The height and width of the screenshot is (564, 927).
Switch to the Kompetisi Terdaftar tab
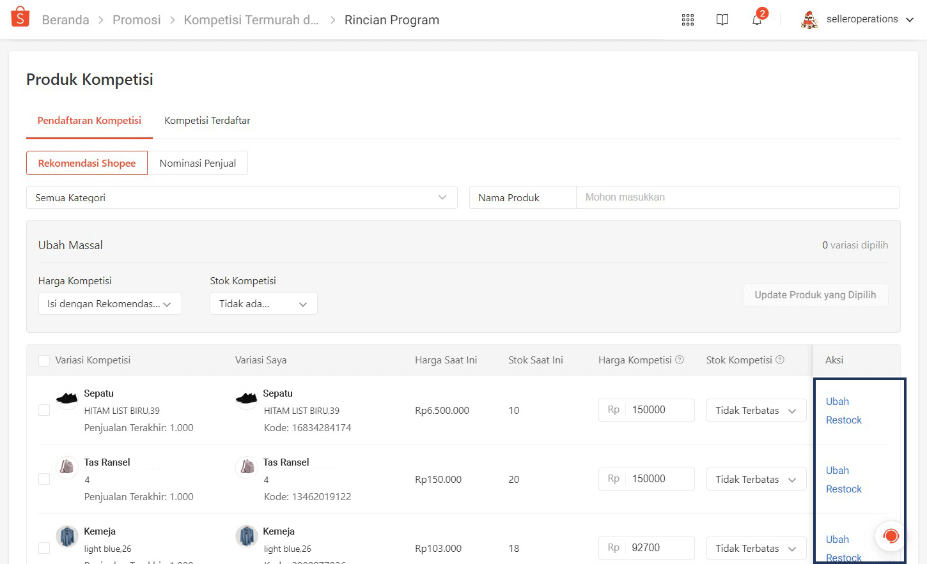207,121
